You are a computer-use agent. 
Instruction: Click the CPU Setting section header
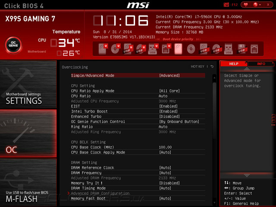(x=83, y=86)
